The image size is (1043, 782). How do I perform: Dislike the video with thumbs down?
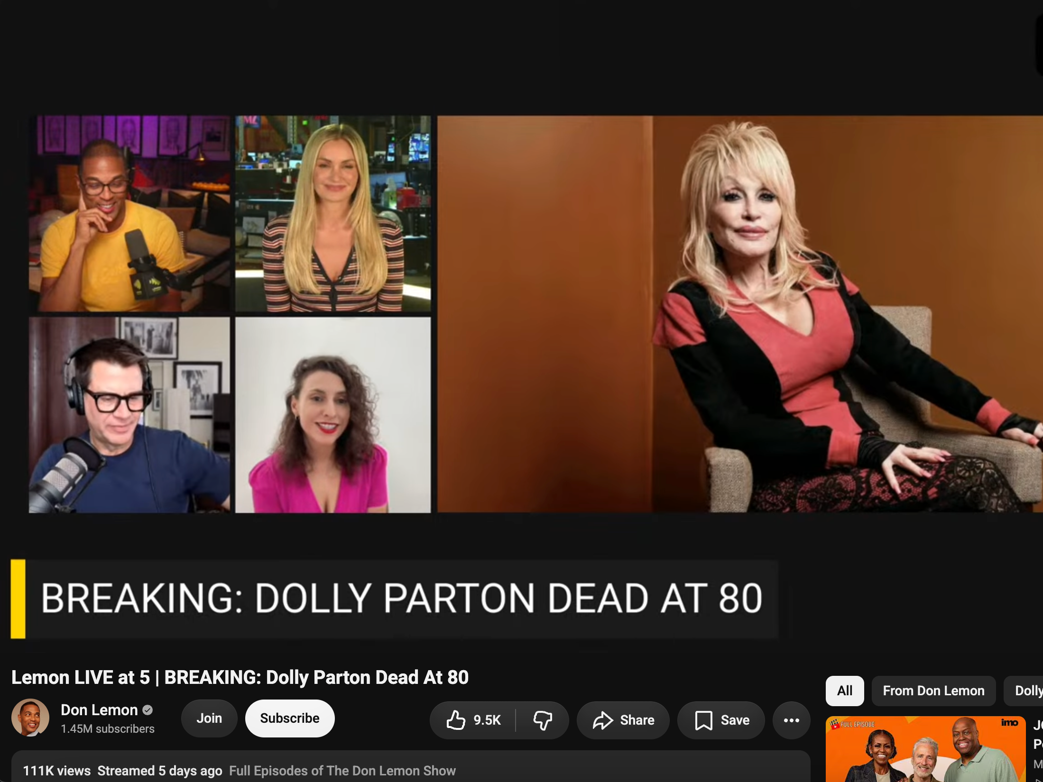point(543,720)
